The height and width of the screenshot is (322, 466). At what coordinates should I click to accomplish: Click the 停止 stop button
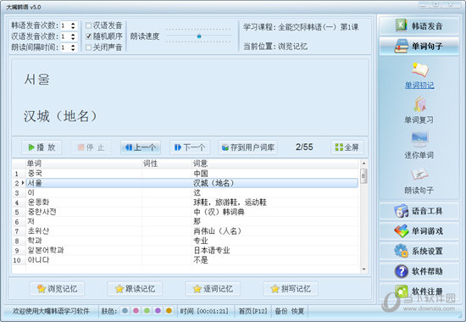(x=91, y=147)
